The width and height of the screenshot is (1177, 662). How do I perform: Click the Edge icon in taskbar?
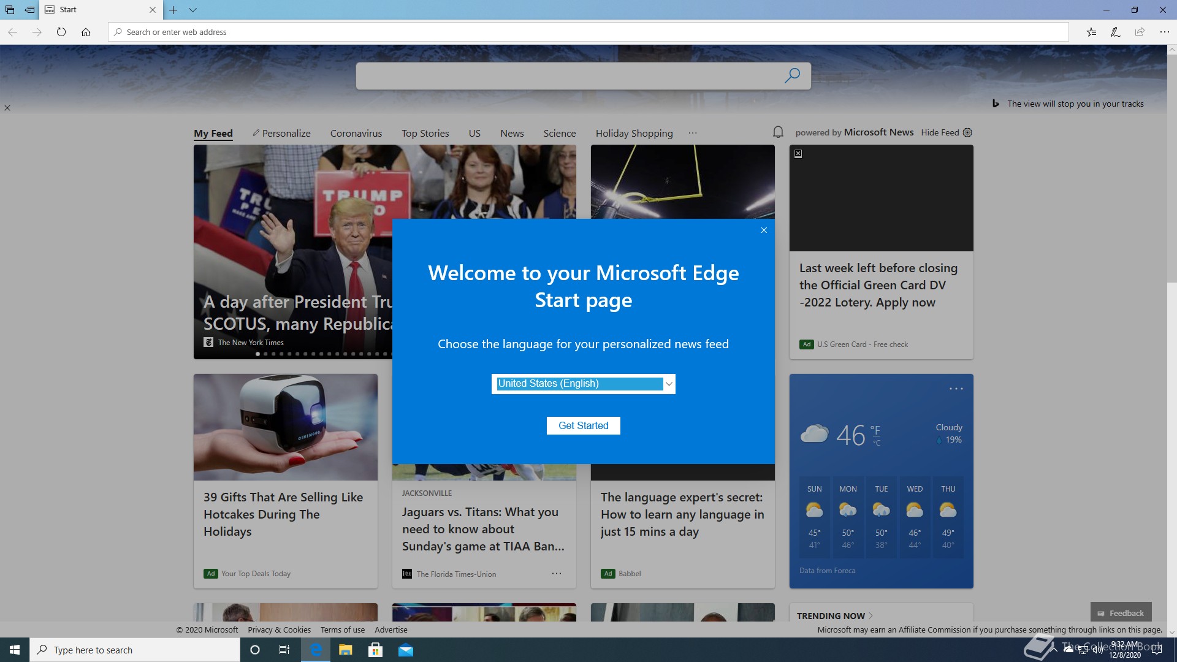tap(316, 650)
